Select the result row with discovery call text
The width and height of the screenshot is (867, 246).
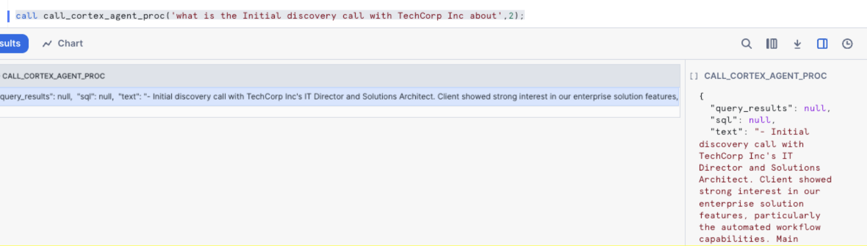coord(339,97)
